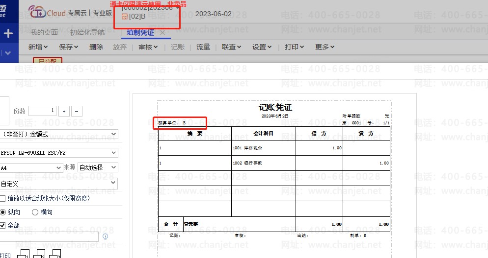Switch to the 我的桌面 tab
The width and height of the screenshot is (488, 258).
coord(44,32)
